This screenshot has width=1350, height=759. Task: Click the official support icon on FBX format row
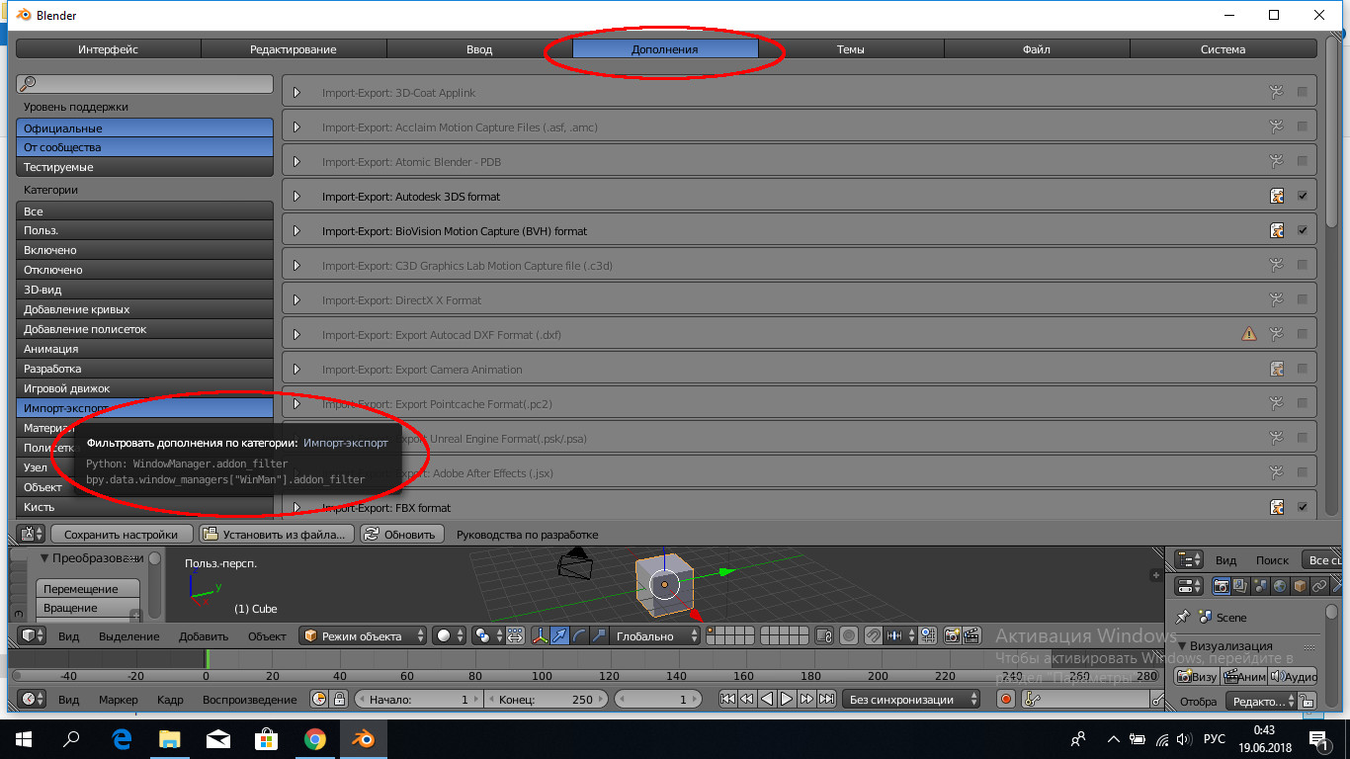point(1277,507)
